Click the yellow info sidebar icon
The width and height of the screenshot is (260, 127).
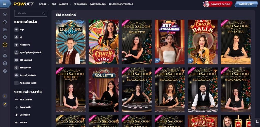click(x=5, y=96)
